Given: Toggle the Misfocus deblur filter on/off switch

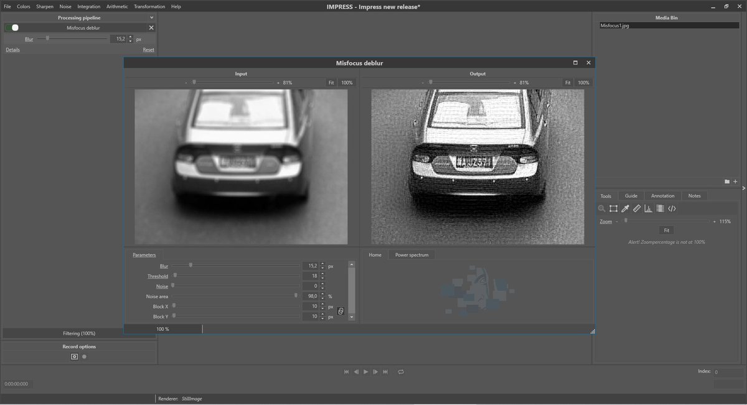Looking at the screenshot, I should [12, 28].
